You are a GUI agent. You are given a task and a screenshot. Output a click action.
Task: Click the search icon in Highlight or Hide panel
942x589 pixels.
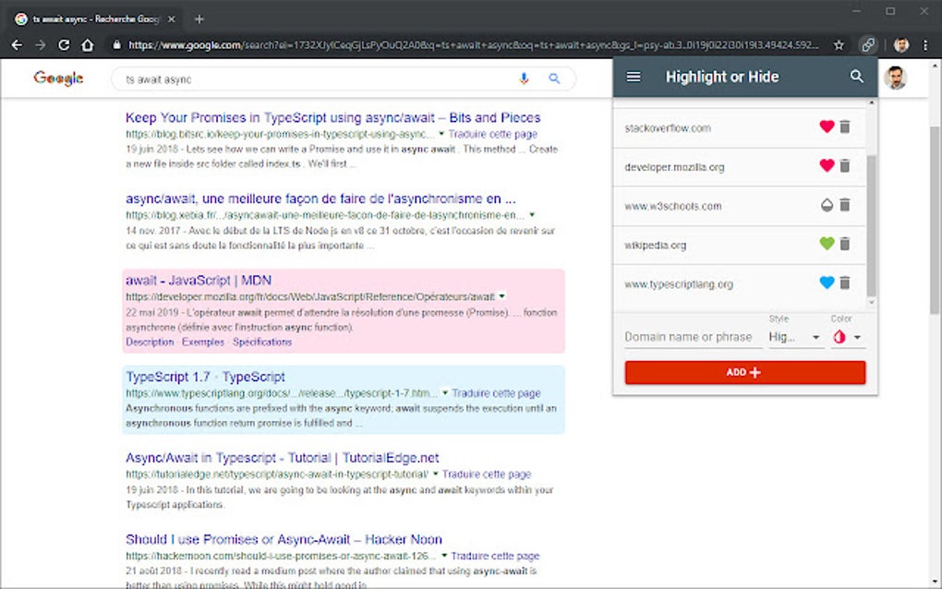tap(857, 77)
